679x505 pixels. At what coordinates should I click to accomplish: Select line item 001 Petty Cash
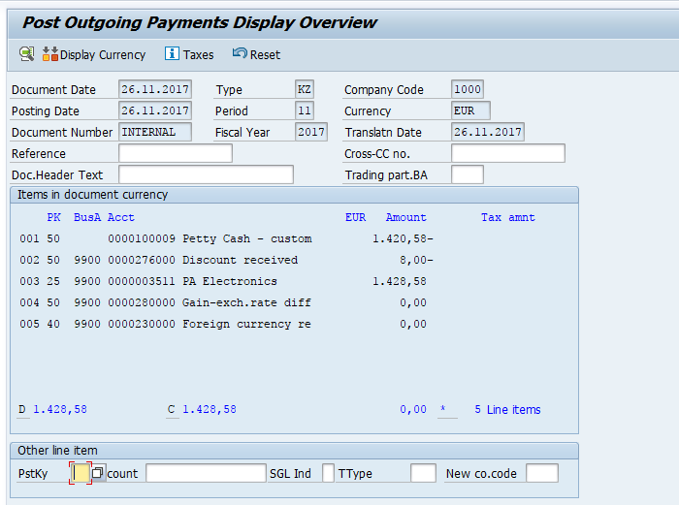click(x=246, y=238)
